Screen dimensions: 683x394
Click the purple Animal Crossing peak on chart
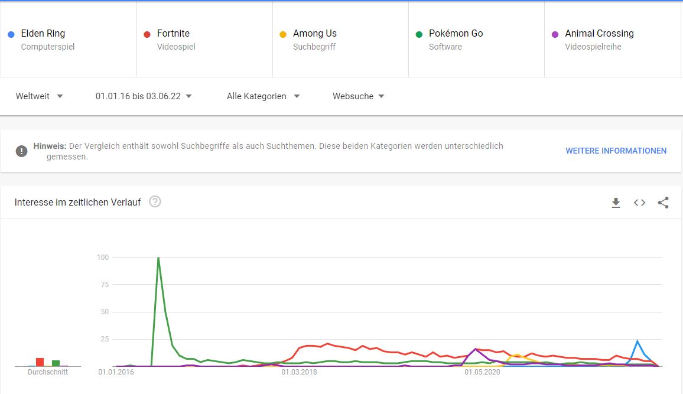475,349
